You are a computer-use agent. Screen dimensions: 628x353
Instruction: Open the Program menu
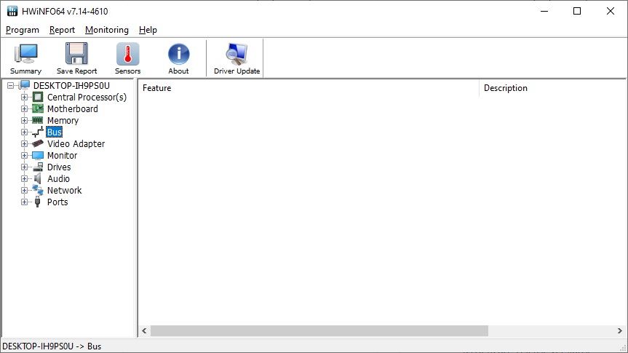coord(22,30)
